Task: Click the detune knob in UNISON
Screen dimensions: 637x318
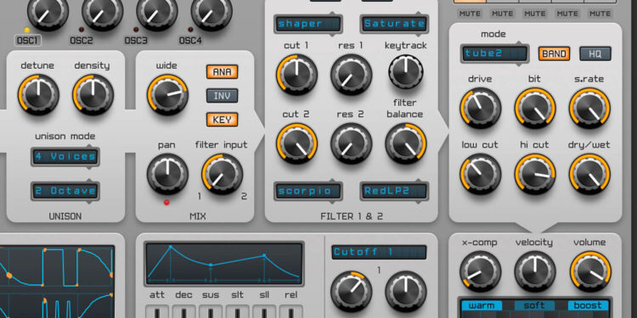Action: [38, 94]
